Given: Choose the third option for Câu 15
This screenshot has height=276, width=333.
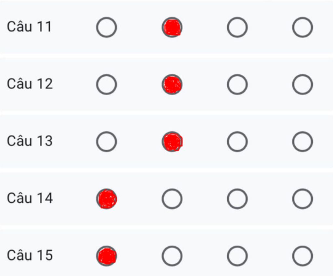Looking at the screenshot, I should click(x=237, y=256).
